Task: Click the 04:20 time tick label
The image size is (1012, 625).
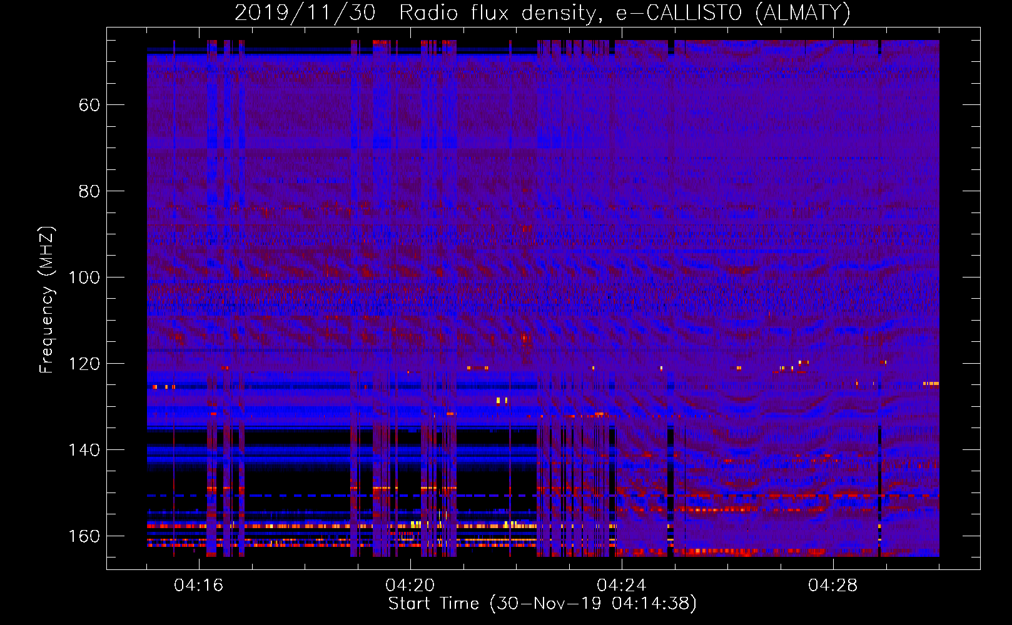Action: [410, 586]
